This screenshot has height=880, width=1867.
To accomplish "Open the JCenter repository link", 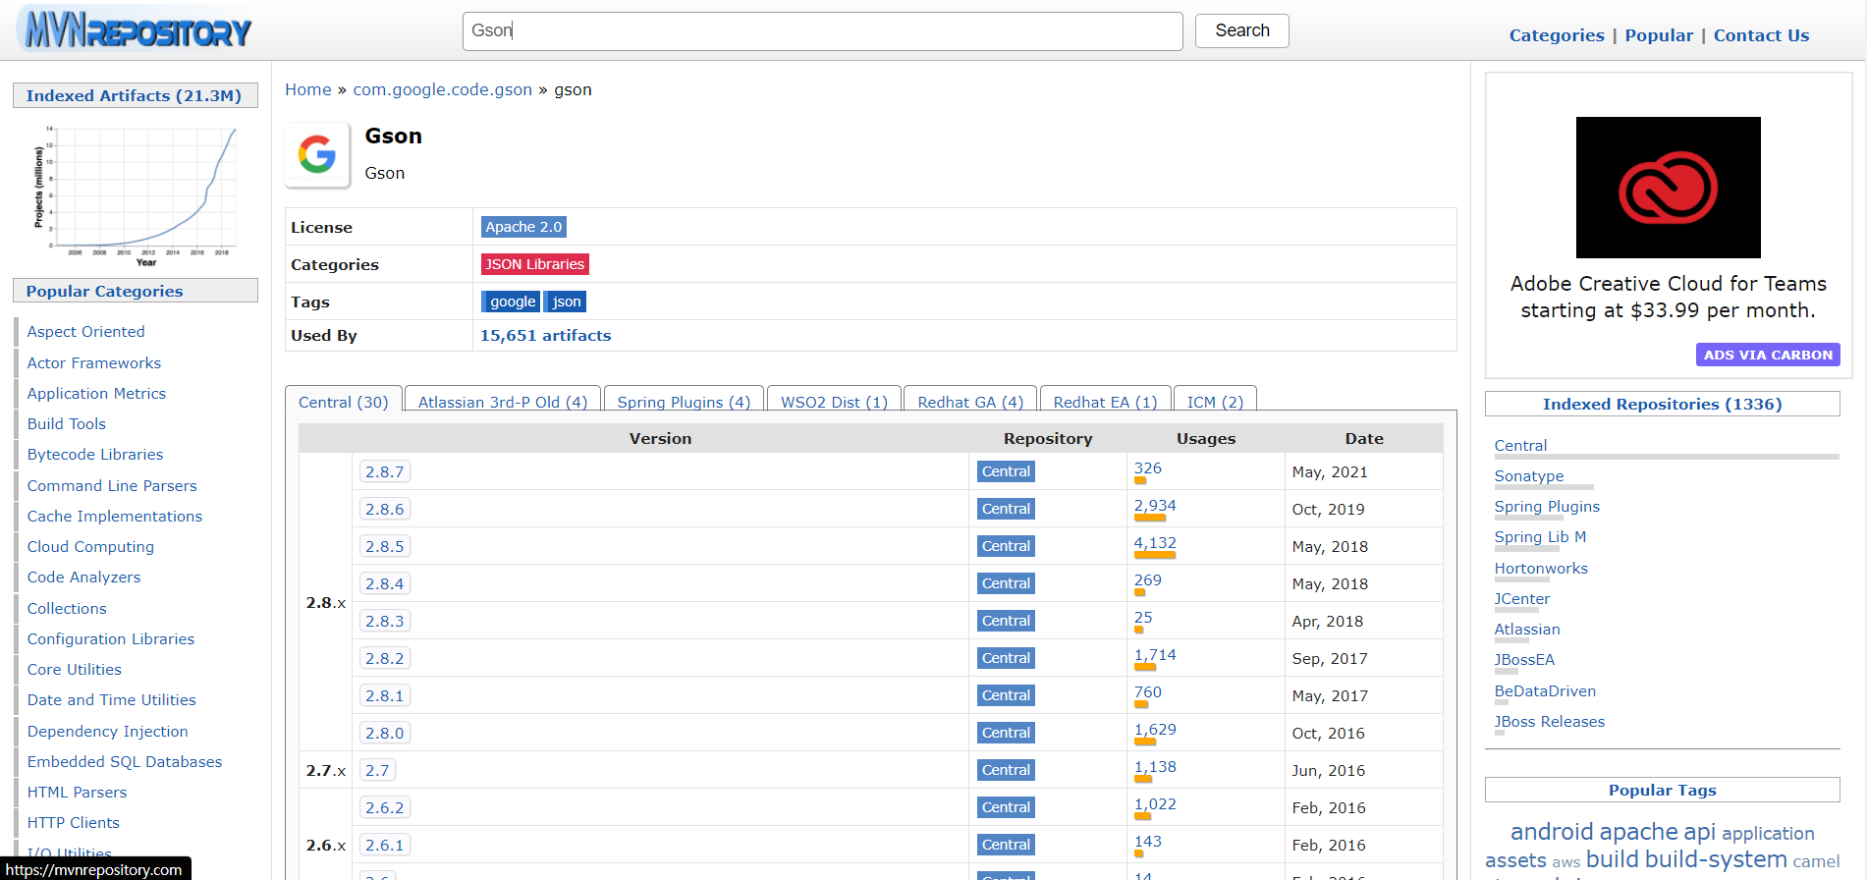I will (1522, 598).
